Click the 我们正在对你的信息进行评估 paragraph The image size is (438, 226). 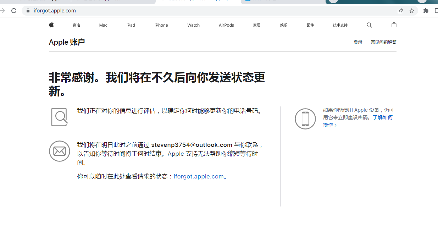click(170, 111)
